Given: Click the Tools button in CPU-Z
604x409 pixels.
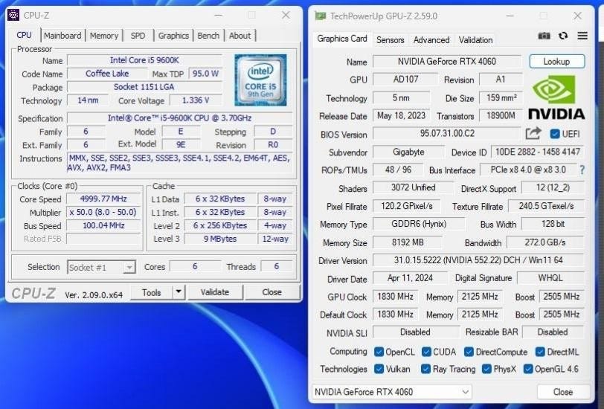Looking at the screenshot, I should tap(152, 292).
